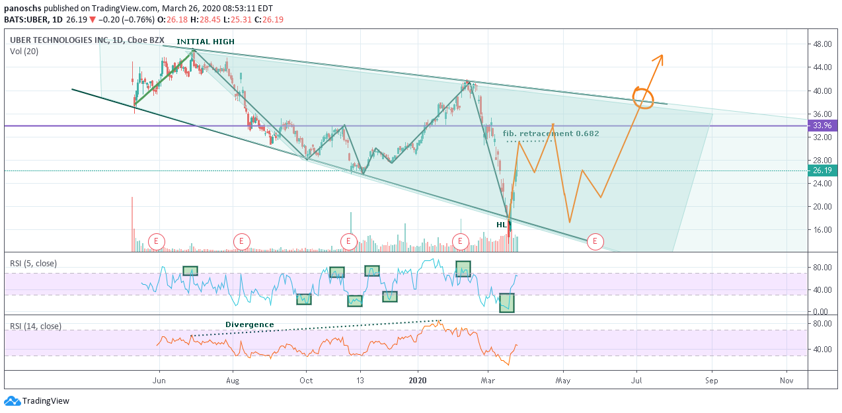This screenshot has width=842, height=413.
Task: Click the Jul time axis label
Action: (x=637, y=381)
